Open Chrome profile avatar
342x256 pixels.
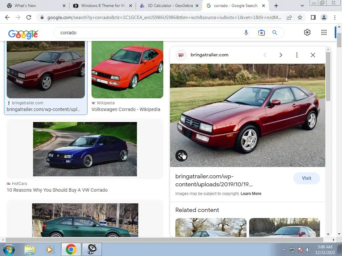324,17
